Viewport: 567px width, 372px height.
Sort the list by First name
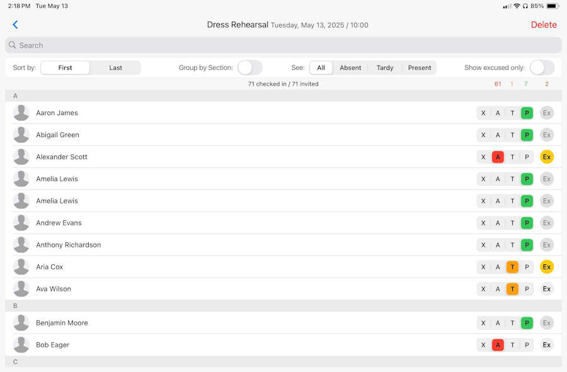coord(65,68)
